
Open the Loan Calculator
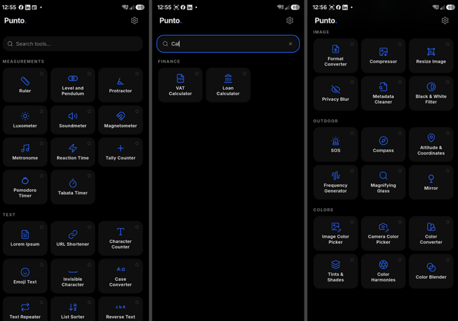(228, 85)
